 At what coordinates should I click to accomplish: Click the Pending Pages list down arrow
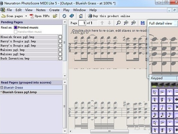tap(65, 76)
